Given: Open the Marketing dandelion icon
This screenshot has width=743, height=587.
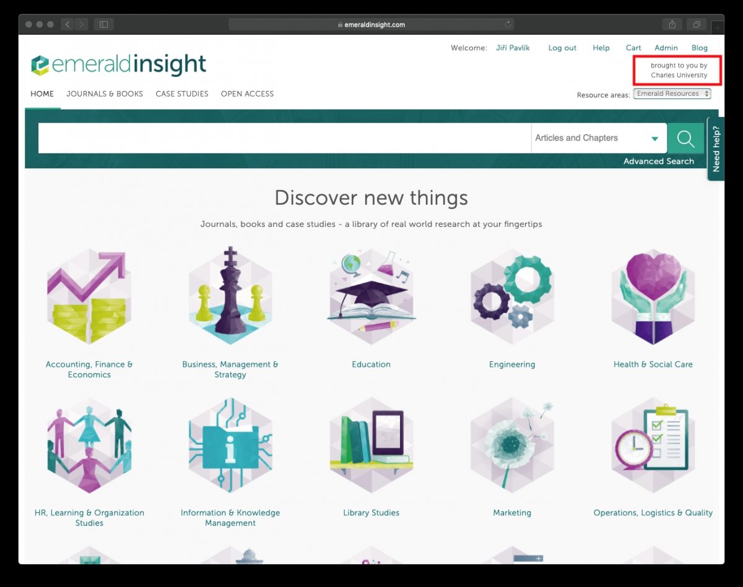Looking at the screenshot, I should (x=512, y=444).
